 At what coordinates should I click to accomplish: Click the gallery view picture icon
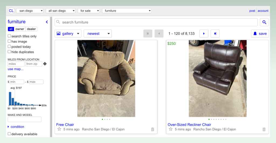click(x=58, y=34)
